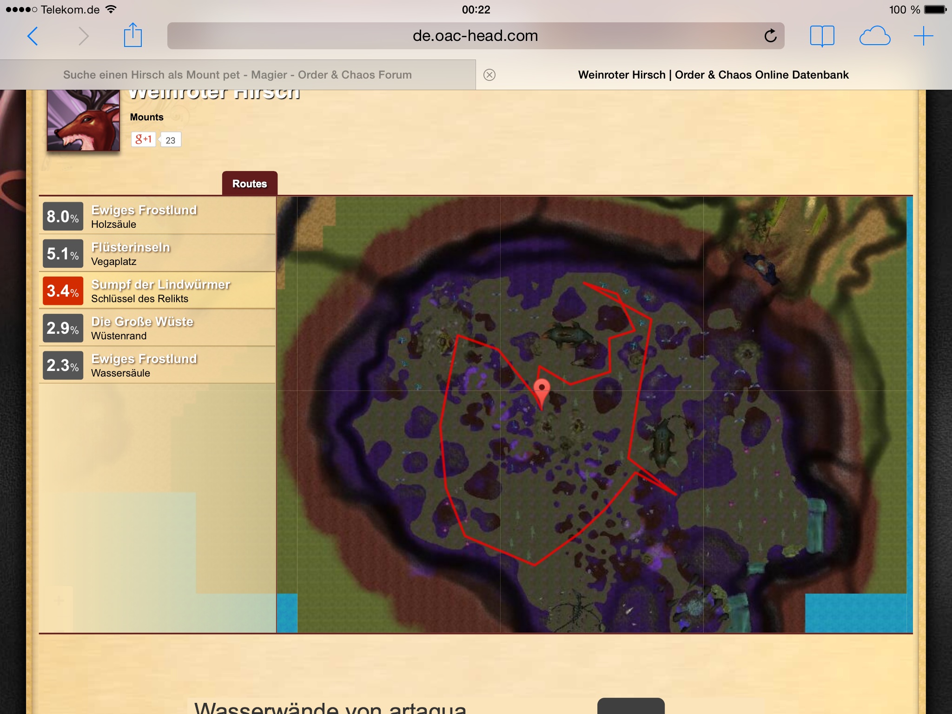
Task: Open the bookmarks book icon
Action: (x=822, y=36)
